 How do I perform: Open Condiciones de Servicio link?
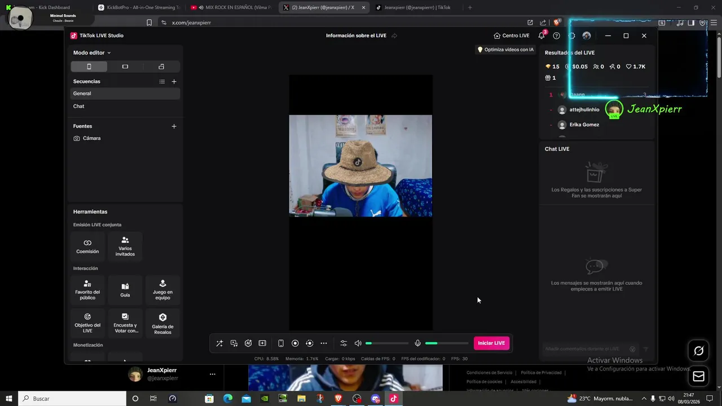490,373
